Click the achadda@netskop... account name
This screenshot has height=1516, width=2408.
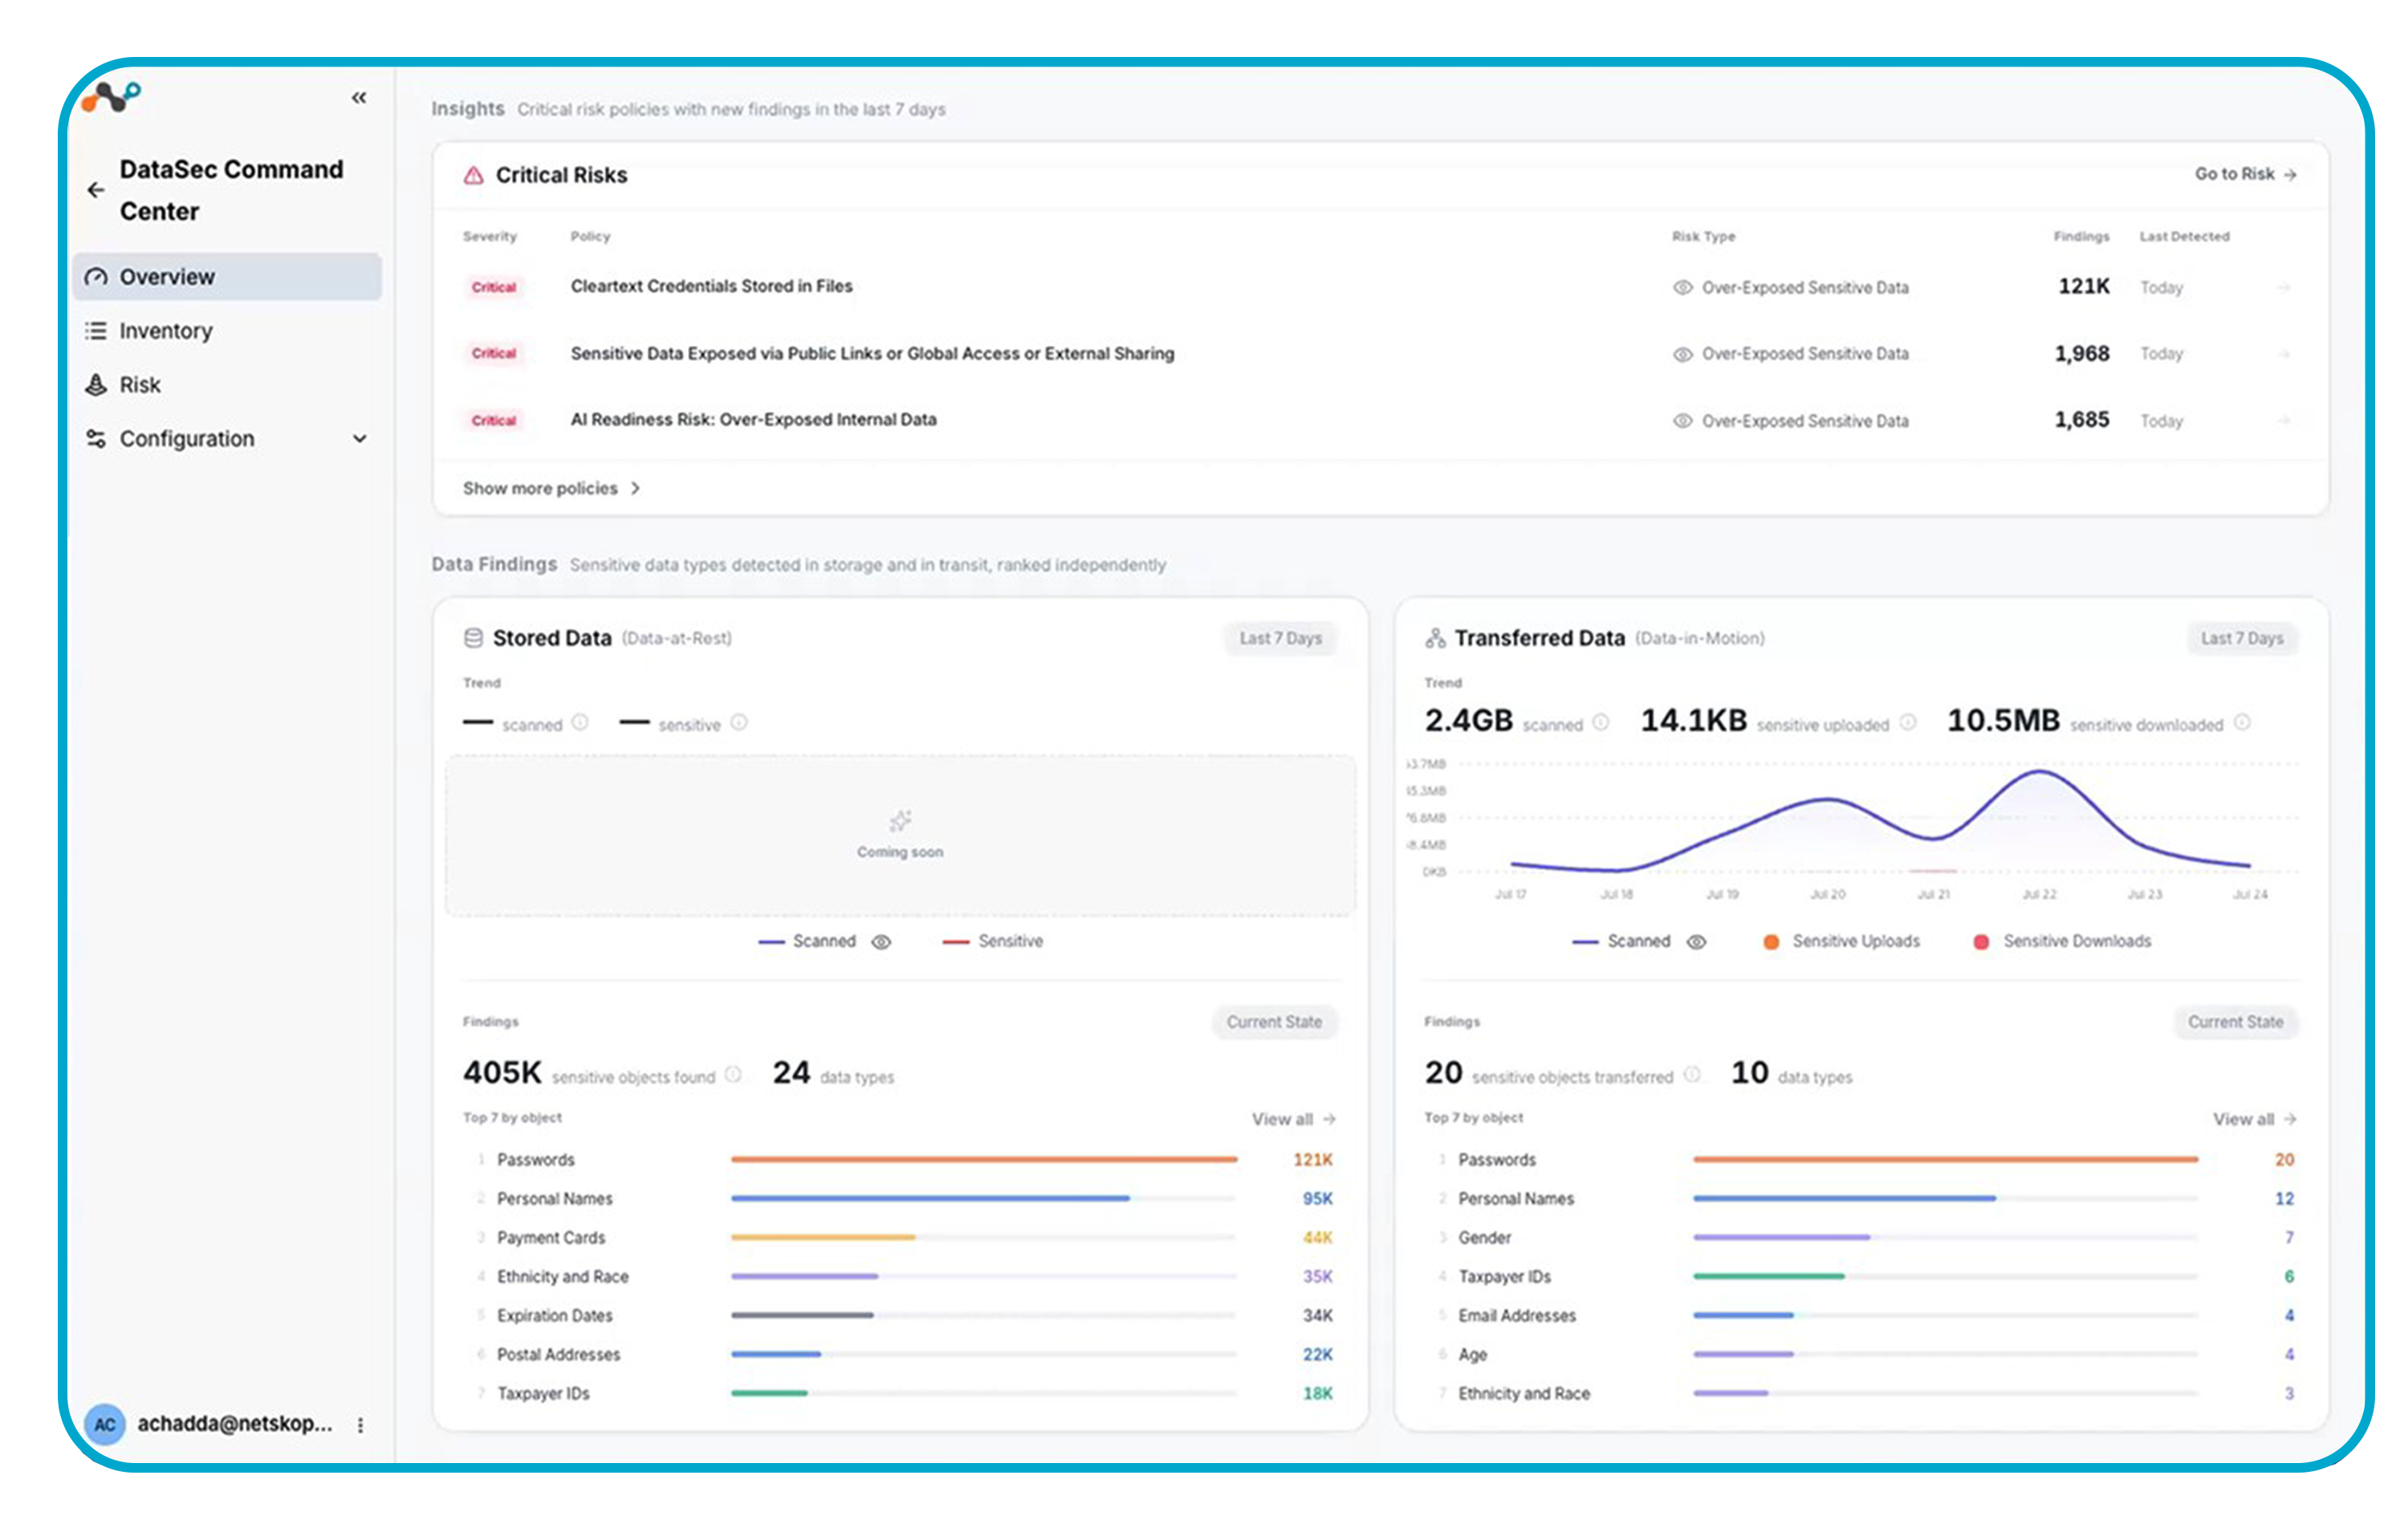pyautogui.click(x=235, y=1424)
